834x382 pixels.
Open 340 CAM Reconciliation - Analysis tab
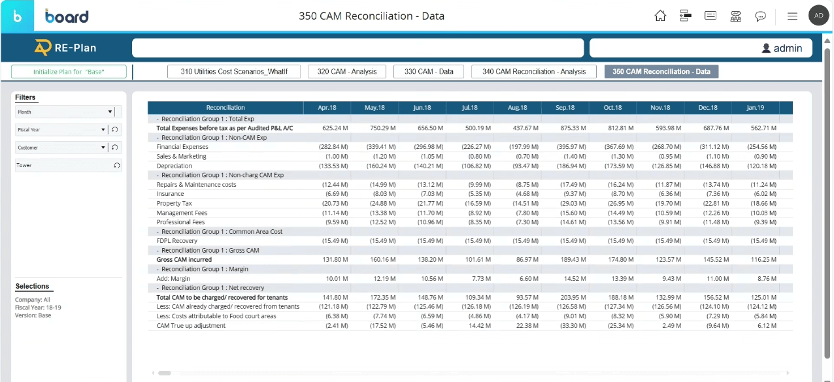pos(533,72)
